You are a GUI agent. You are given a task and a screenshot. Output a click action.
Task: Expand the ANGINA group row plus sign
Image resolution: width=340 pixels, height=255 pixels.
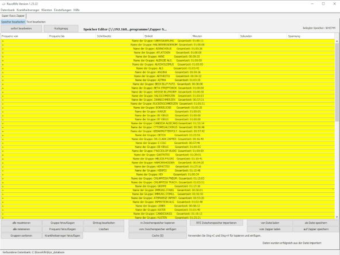[3, 73]
